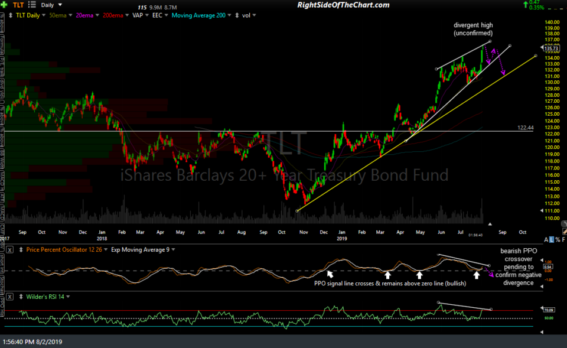Toggle the up/down arrow next to the vol plot
The height and width of the screenshot is (348, 567).
point(254,15)
